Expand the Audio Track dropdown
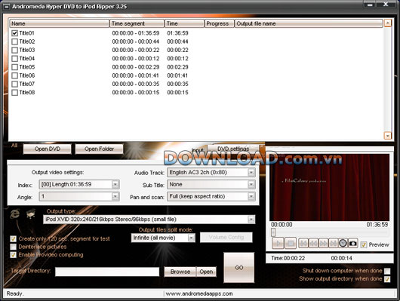 (x=251, y=173)
